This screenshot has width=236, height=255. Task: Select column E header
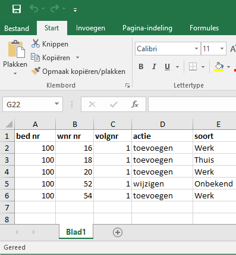point(215,124)
